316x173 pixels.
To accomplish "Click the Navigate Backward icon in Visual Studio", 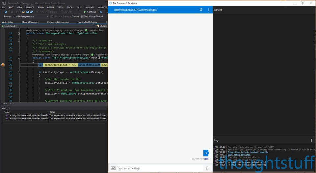I will [x=6, y=12].
